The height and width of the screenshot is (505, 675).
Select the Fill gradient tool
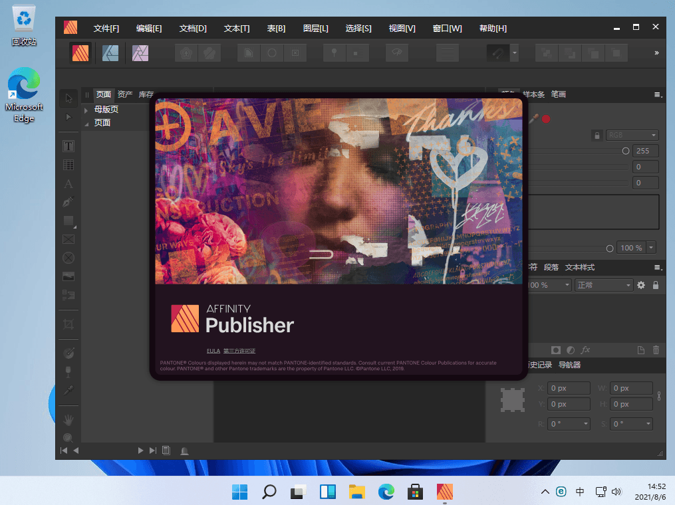[68, 353]
